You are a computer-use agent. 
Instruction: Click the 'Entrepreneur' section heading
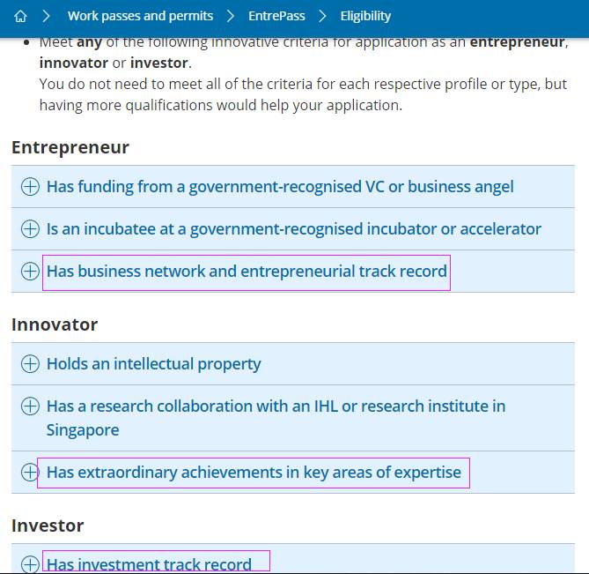[70, 147]
